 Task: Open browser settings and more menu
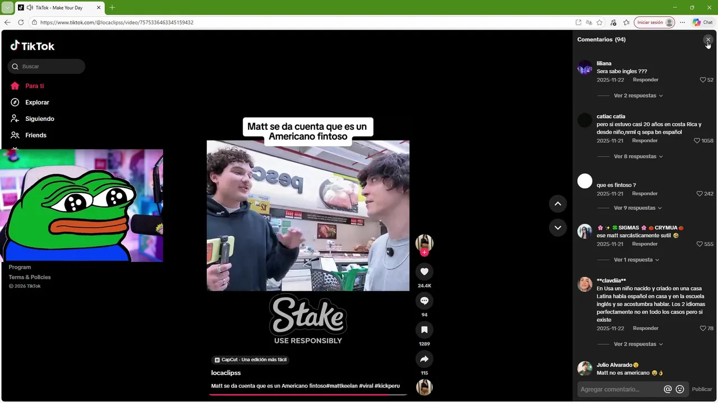pyautogui.click(x=682, y=22)
